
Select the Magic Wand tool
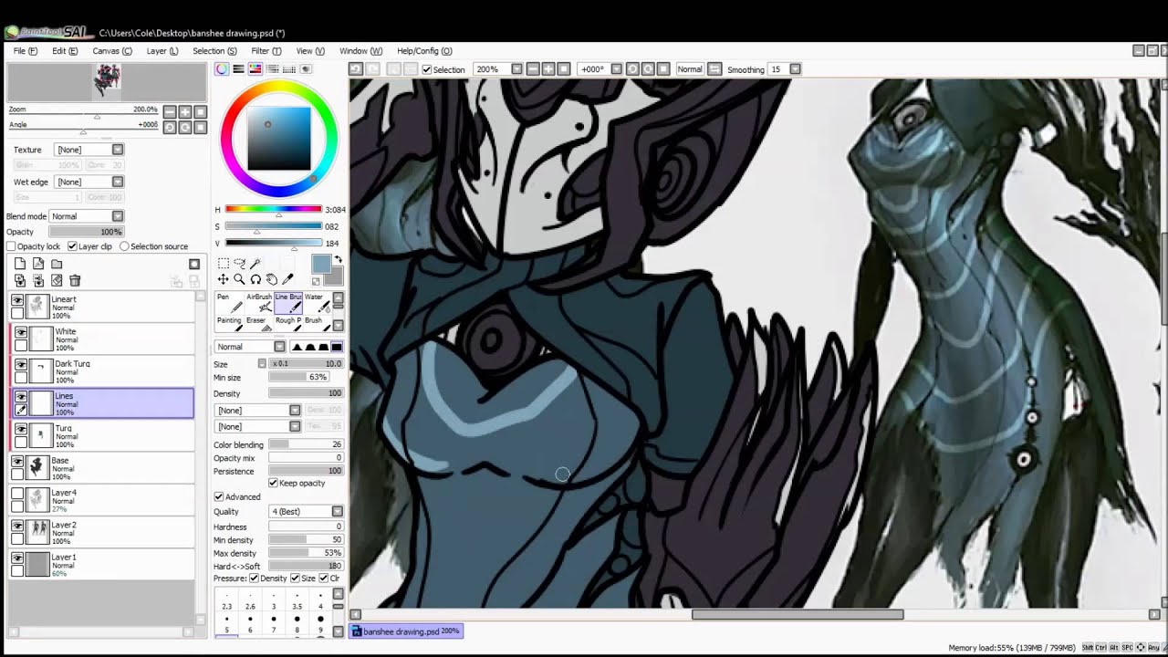(256, 263)
